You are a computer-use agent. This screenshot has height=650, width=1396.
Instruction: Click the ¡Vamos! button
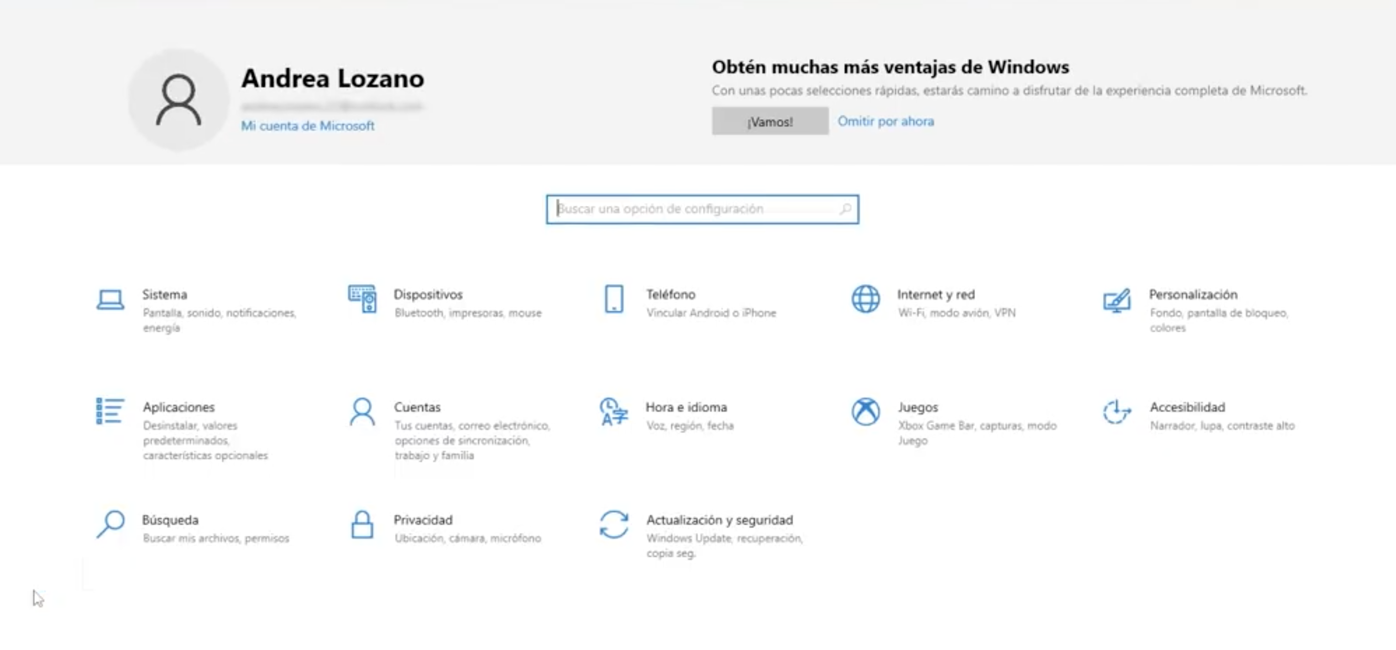(769, 121)
